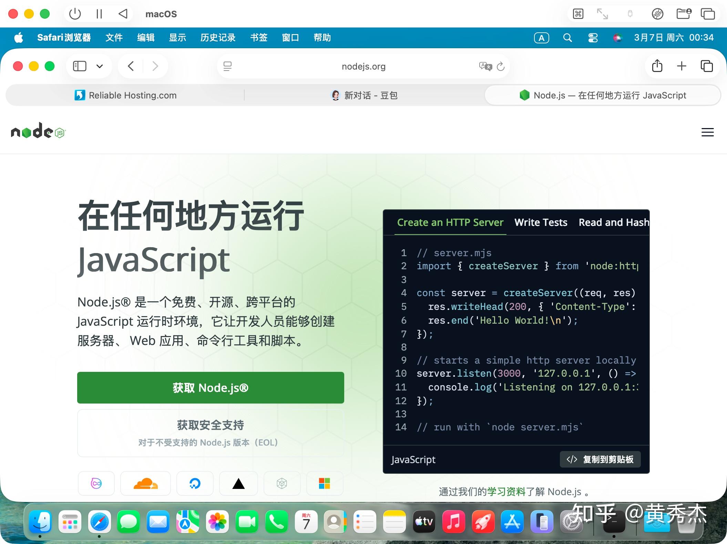
Task: Expand the sidebar tab group dropdown
Action: tap(100, 66)
